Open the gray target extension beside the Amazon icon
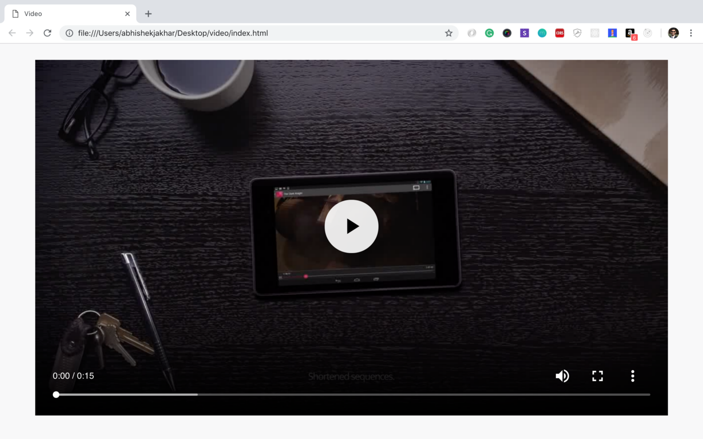This screenshot has width=703, height=439. click(648, 33)
